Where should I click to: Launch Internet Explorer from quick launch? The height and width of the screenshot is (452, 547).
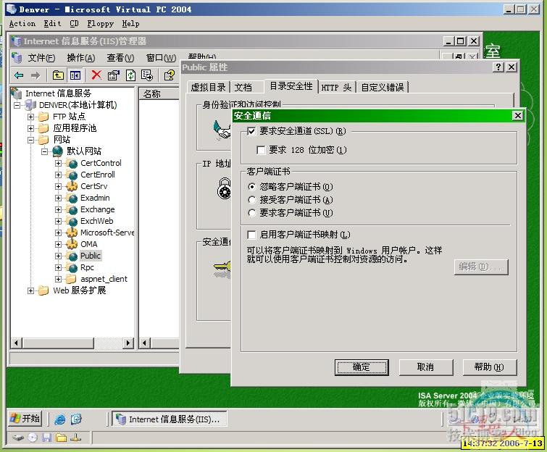(x=60, y=419)
